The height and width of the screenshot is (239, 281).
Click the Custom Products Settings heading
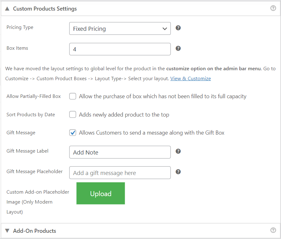coord(45,9)
